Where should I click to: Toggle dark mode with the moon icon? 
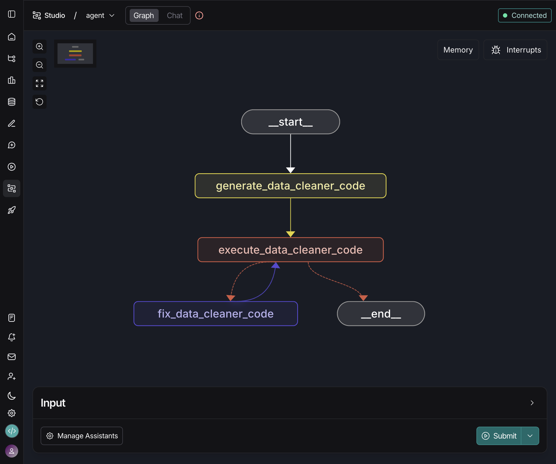[11, 396]
